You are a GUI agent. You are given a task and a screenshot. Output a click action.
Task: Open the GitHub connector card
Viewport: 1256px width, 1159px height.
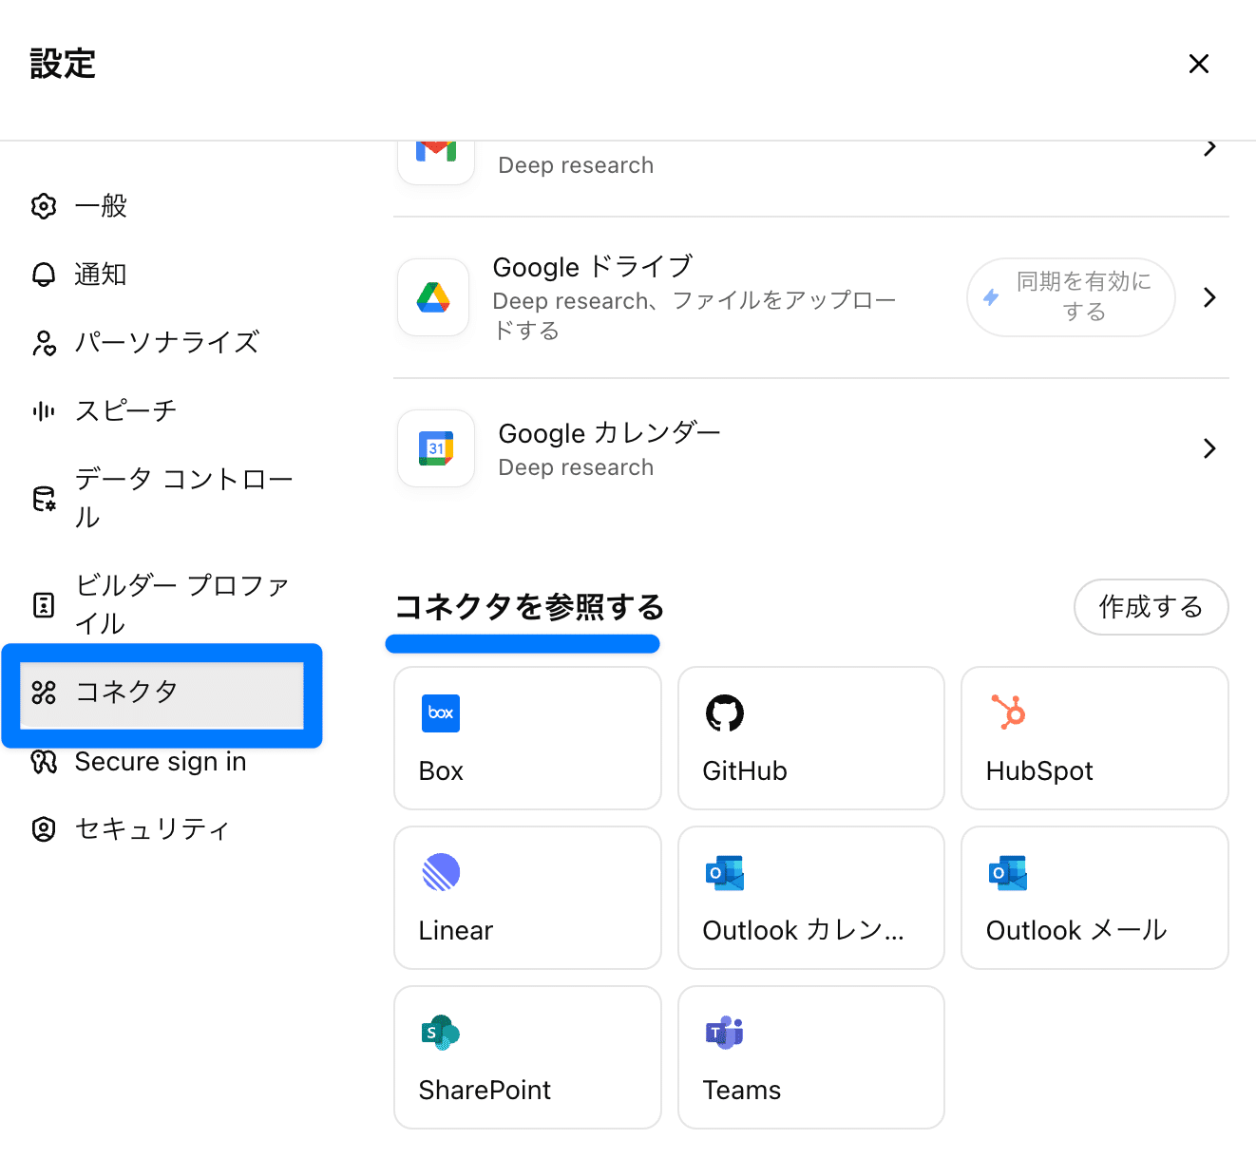tap(810, 738)
